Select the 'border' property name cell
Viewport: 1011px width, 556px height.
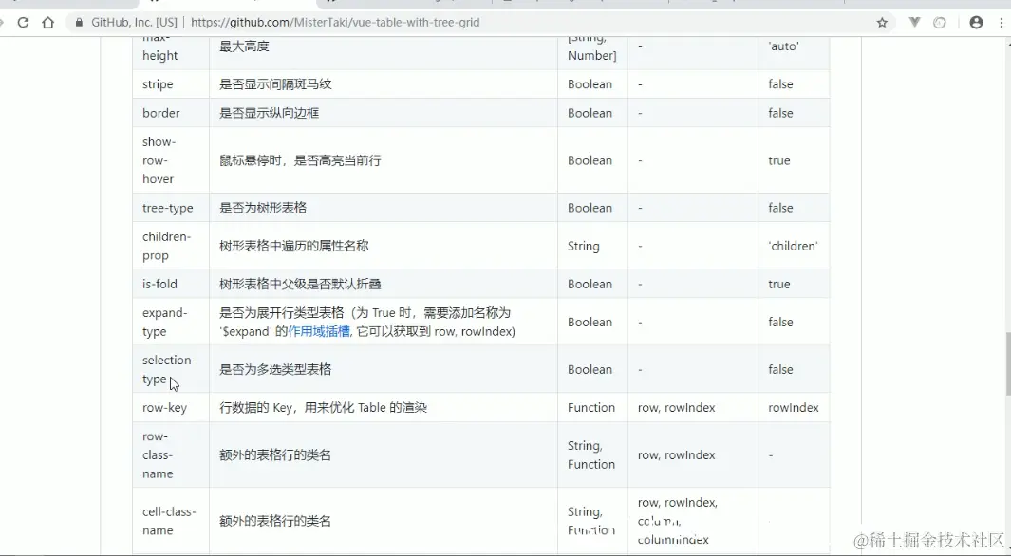pyautogui.click(x=171, y=113)
